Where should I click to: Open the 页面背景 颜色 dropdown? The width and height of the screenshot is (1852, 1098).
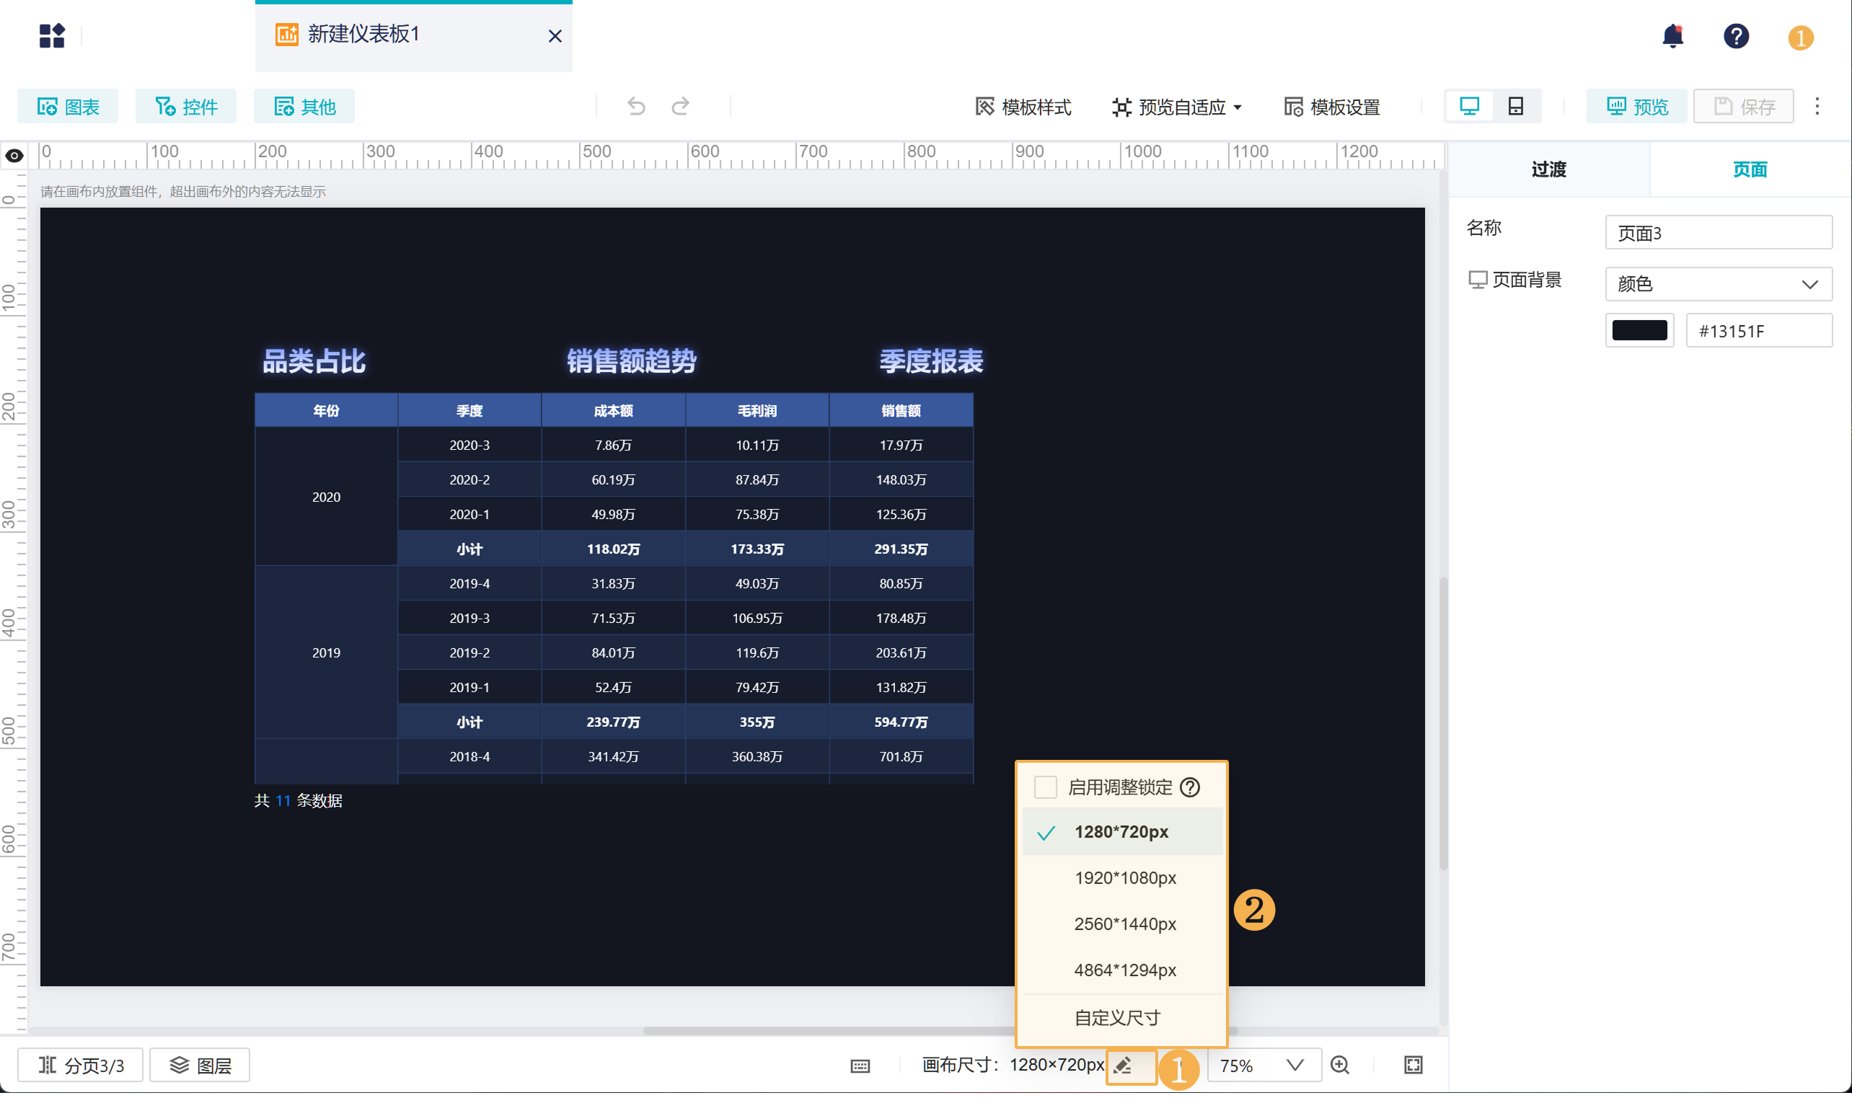[x=1718, y=284]
